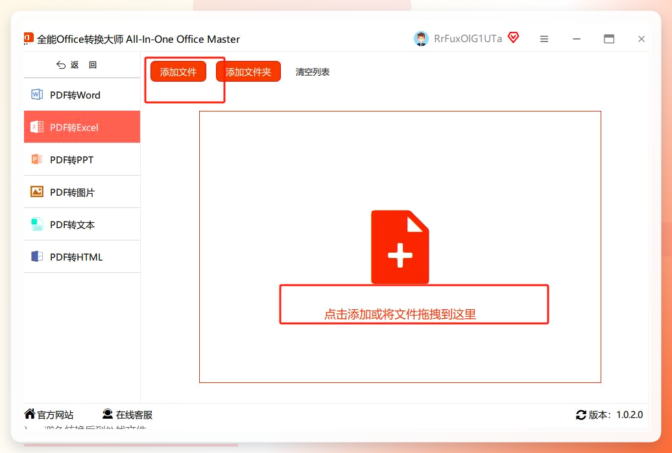The image size is (672, 453).
Task: Open the PDF转PPT converter
Action: [x=82, y=159]
